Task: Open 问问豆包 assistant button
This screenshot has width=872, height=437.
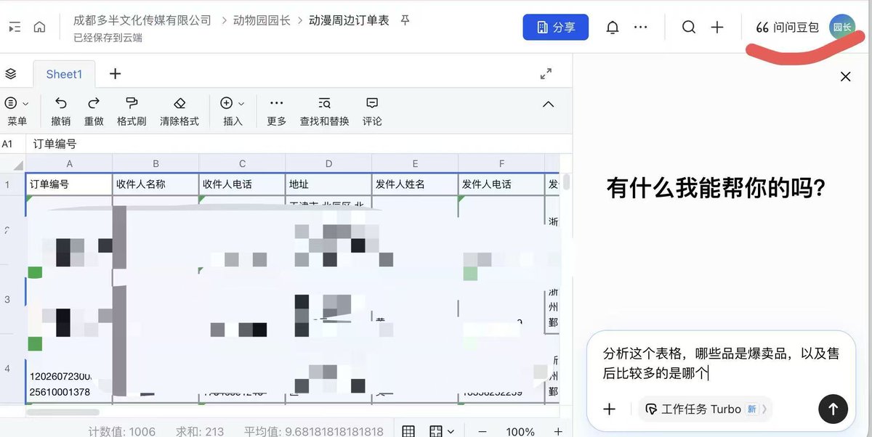Action: point(787,27)
